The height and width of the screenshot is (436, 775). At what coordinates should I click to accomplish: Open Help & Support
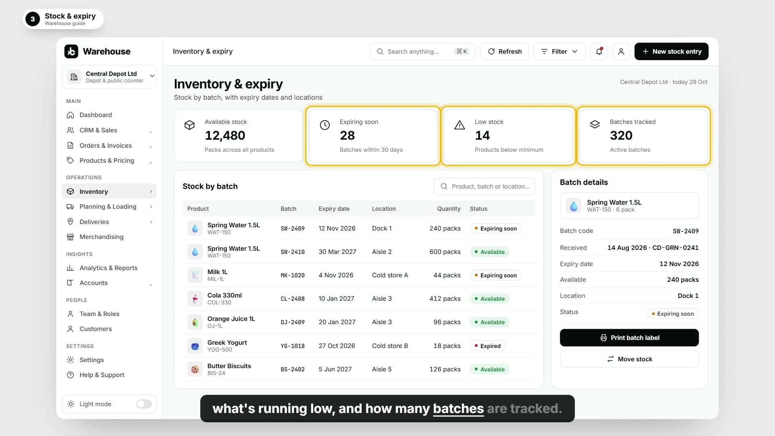pyautogui.click(x=109, y=375)
